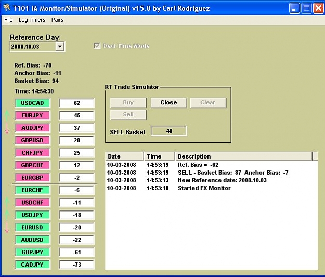Viewport: 325px width, 277px height.
Task: Click the green up arrow beside USDJPY
Action: (7, 215)
